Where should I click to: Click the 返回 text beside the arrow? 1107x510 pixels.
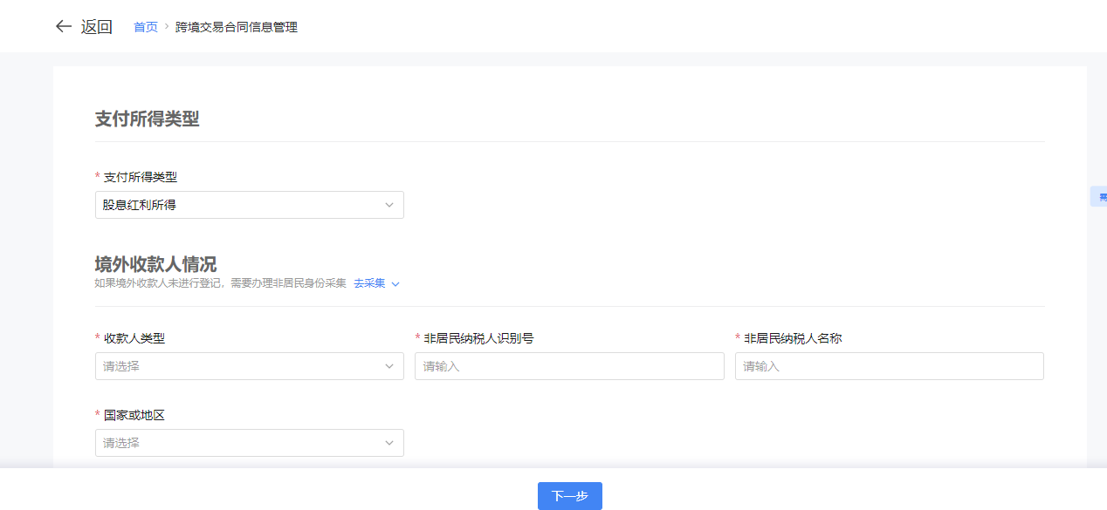[x=97, y=27]
